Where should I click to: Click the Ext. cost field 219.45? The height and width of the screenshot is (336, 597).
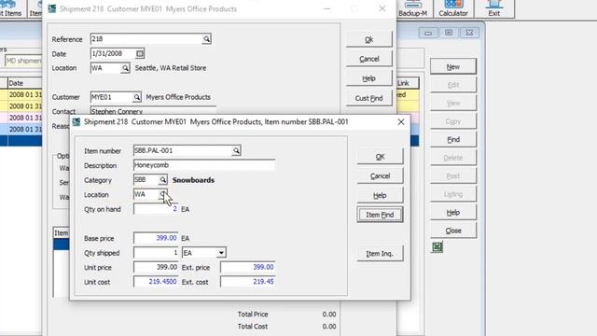(x=247, y=282)
